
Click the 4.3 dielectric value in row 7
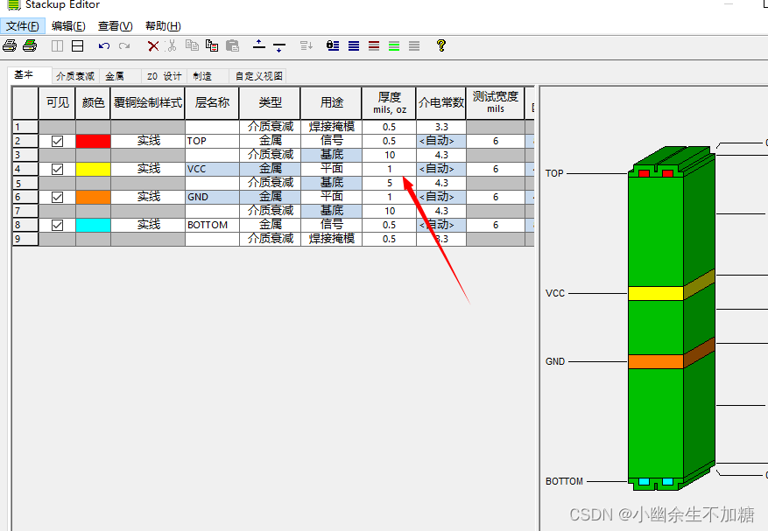(440, 211)
